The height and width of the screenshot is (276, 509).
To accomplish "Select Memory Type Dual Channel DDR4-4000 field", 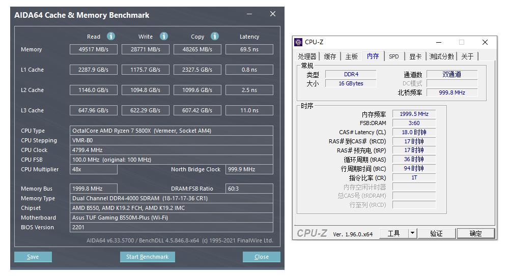I will click(172, 198).
